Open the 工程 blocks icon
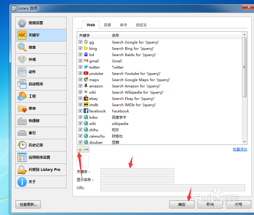 tap(22, 96)
